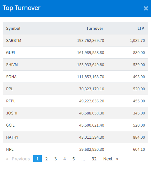The height and width of the screenshot is (170, 151).
Task: Click the Previous page link
Action: pos(18,159)
